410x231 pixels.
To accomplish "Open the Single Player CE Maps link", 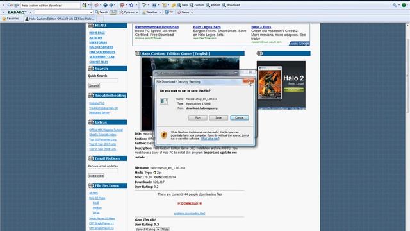I will click(x=102, y=218).
